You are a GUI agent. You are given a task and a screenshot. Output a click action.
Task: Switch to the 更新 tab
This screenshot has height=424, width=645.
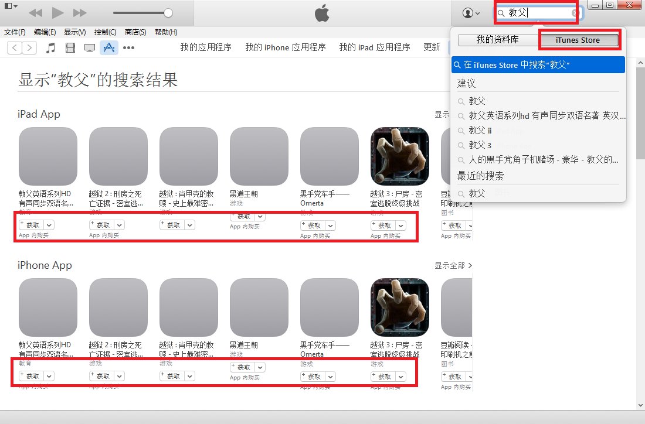[x=432, y=47]
